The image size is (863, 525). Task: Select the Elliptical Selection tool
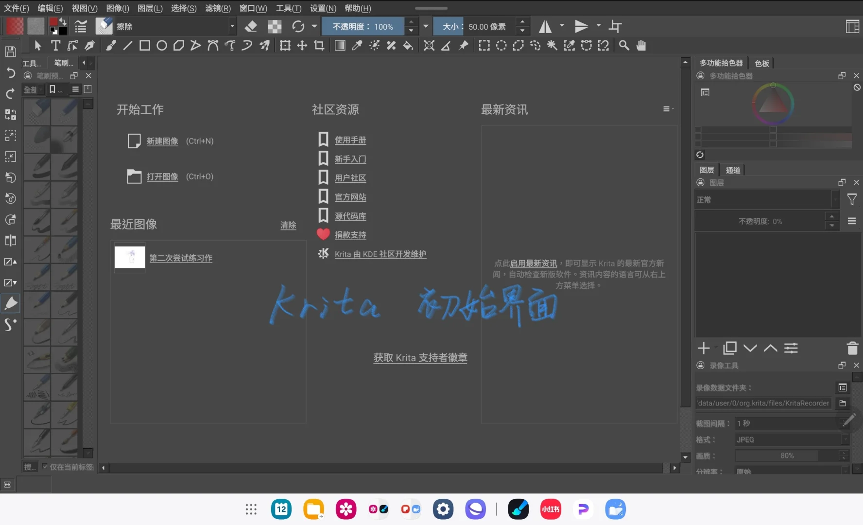pos(501,46)
